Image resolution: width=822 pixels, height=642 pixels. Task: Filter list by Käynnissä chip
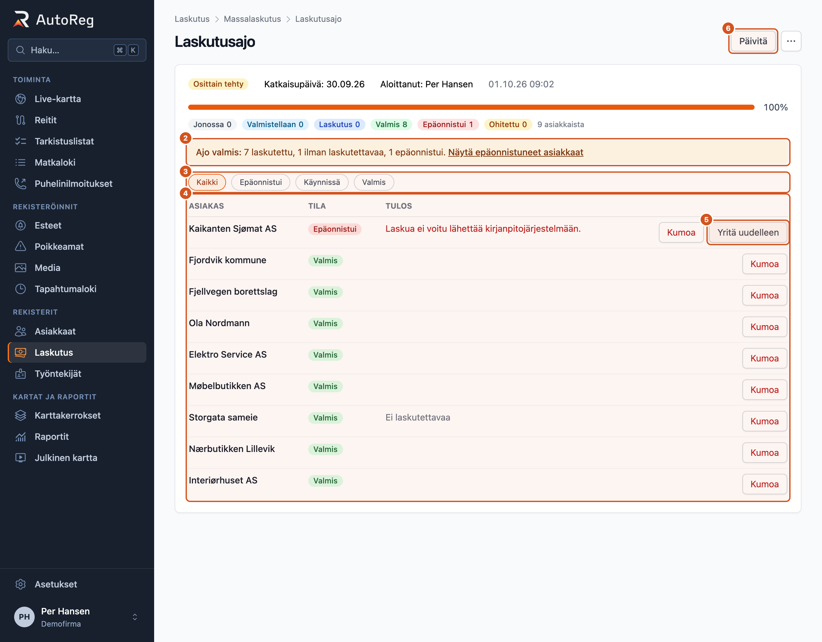click(x=322, y=182)
